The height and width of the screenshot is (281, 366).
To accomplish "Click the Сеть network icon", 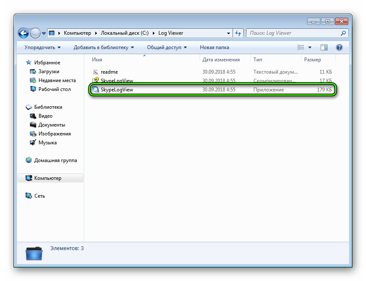I will point(29,196).
